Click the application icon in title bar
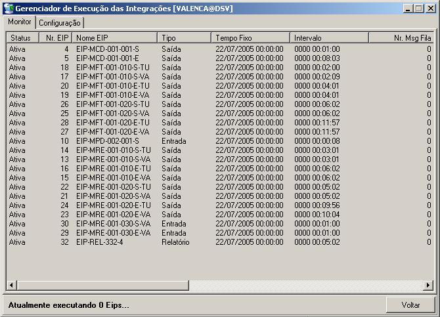The height and width of the screenshot is (317, 440). coord(8,9)
